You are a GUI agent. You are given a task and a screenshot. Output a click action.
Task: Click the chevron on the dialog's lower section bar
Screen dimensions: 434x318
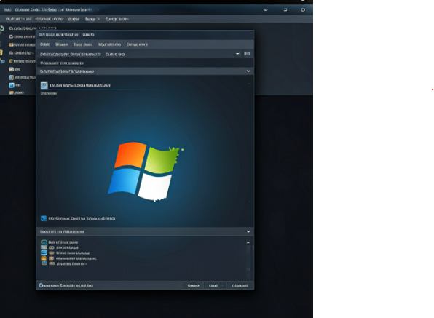pyautogui.click(x=248, y=231)
